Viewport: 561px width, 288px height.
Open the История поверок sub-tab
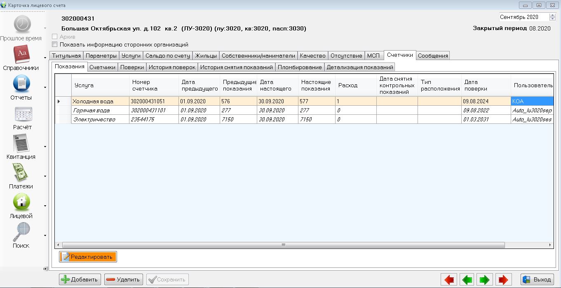point(172,67)
